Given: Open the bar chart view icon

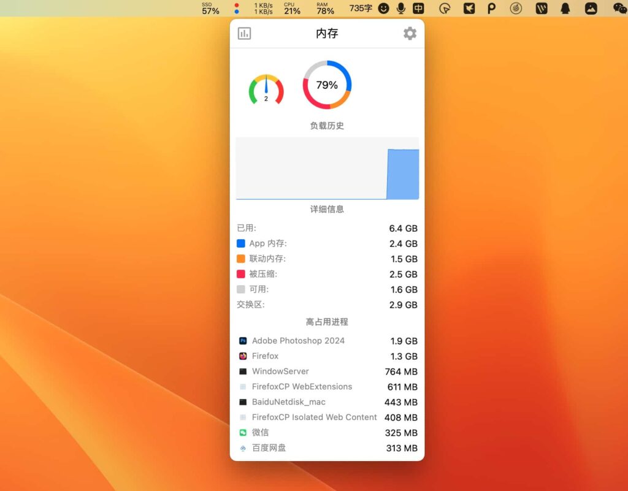Looking at the screenshot, I should 244,33.
